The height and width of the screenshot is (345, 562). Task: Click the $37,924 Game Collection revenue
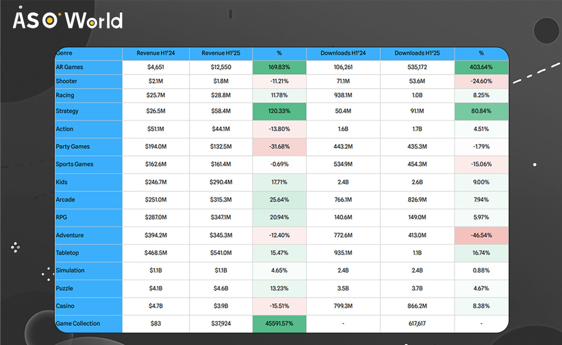(221, 323)
